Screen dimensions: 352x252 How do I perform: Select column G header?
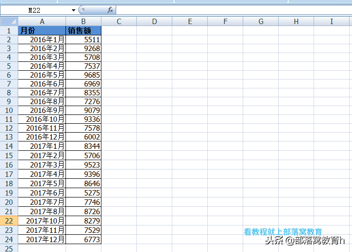click(x=261, y=22)
